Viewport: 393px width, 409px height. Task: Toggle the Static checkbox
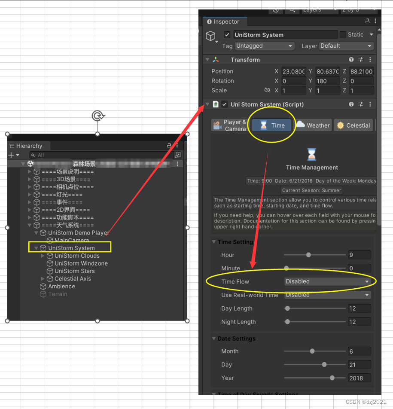[x=343, y=34]
